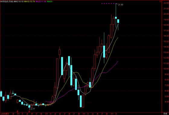The image size is (169, 115).
Task: Click the purple dotted line at chart top
Action: pyautogui.click(x=108, y=4)
